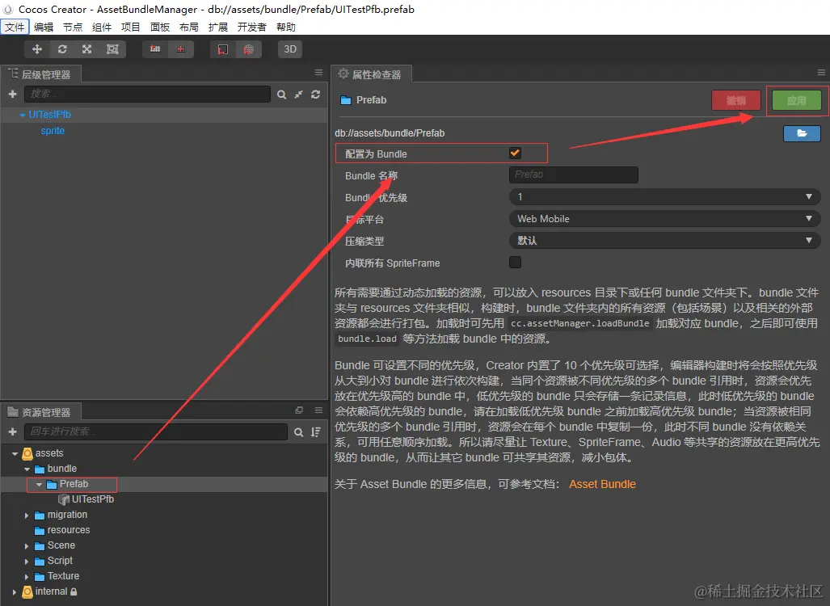The height and width of the screenshot is (606, 830).
Task: Click the inspector gear icon on tab
Action: tap(343, 74)
